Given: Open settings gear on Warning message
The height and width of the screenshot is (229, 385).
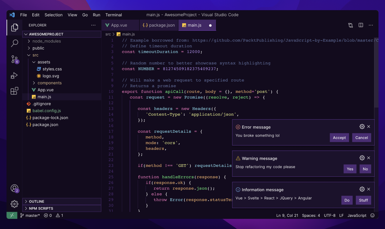Looking at the screenshot, I should point(362,158).
